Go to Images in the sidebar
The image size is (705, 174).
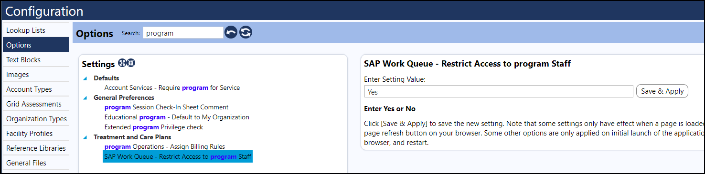coord(36,75)
